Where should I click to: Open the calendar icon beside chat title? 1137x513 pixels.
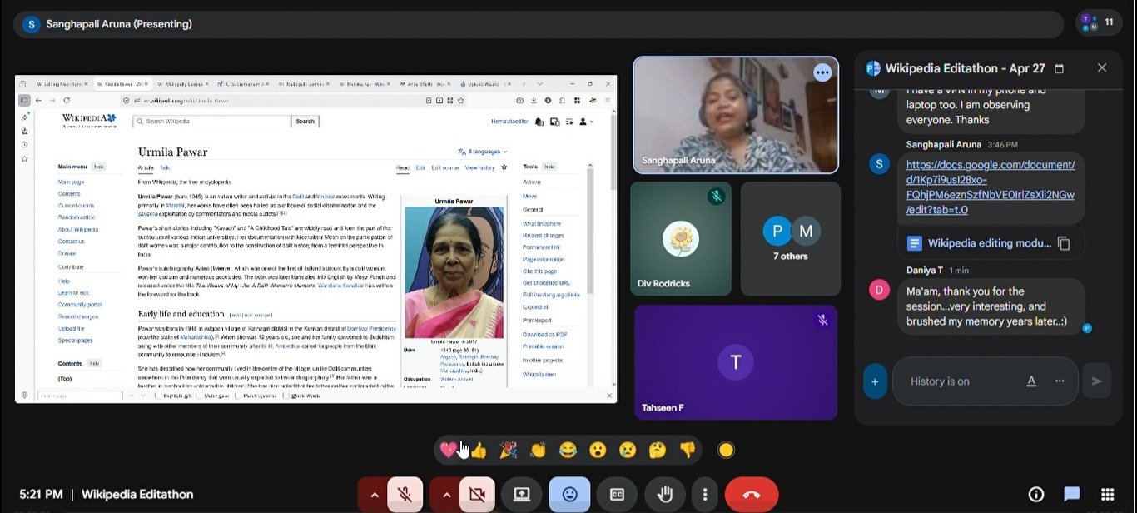click(x=1060, y=68)
